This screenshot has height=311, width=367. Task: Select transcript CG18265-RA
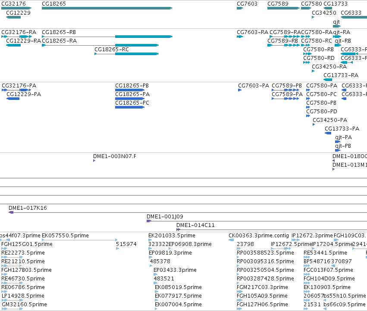click(100, 45)
